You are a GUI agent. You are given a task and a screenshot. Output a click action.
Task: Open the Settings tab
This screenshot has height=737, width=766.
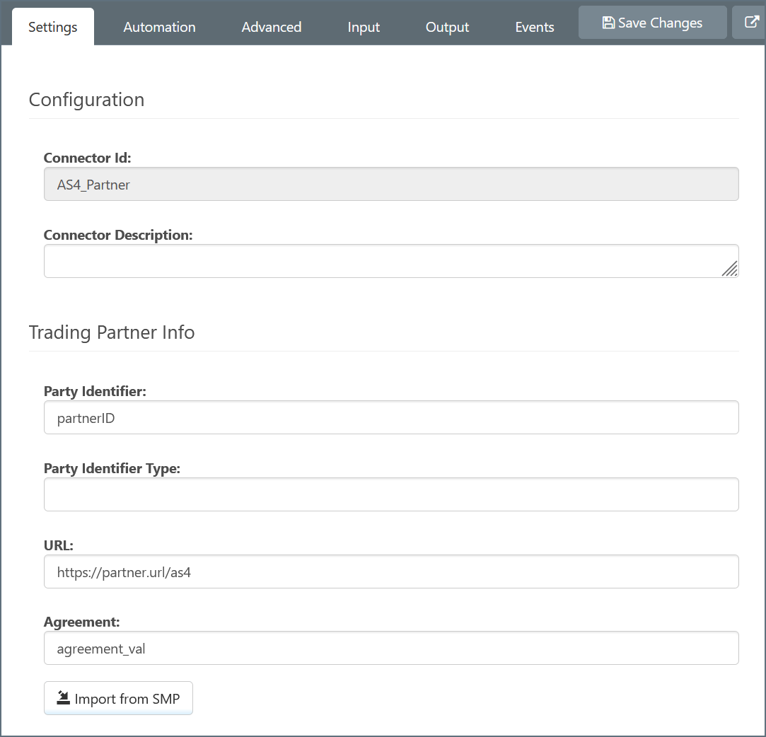[x=53, y=27]
